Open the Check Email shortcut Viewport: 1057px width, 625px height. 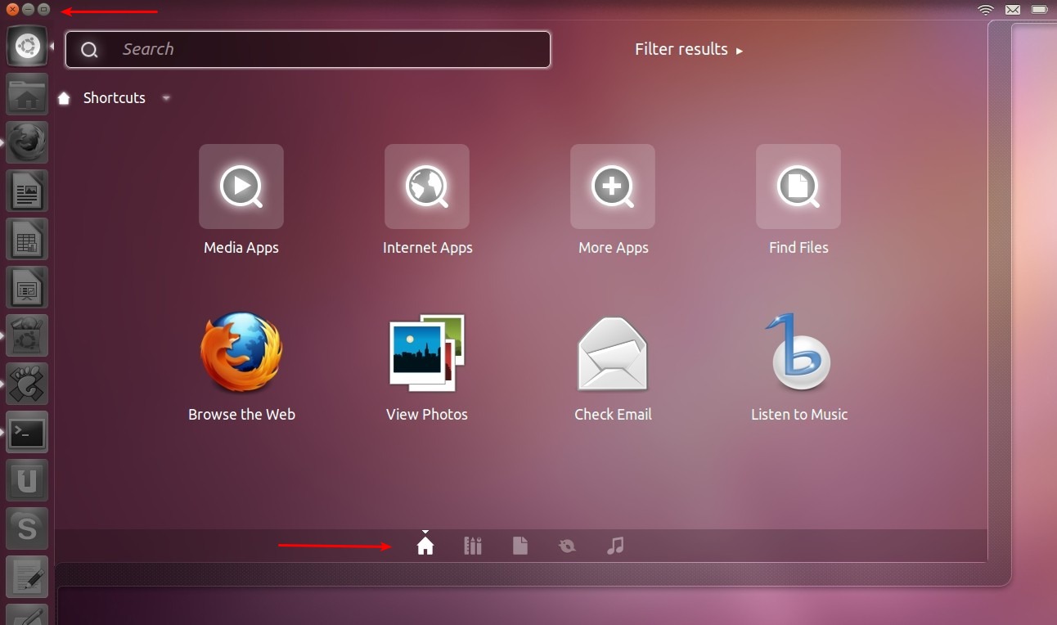coord(612,353)
